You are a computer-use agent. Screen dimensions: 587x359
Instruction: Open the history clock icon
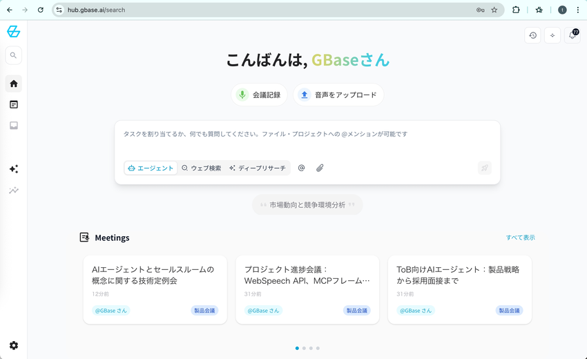tap(532, 36)
